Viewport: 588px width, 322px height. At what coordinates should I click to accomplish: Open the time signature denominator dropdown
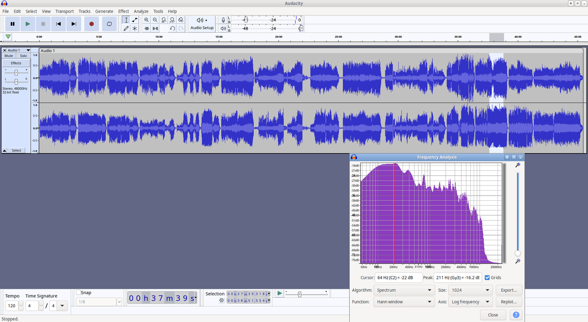[62, 305]
